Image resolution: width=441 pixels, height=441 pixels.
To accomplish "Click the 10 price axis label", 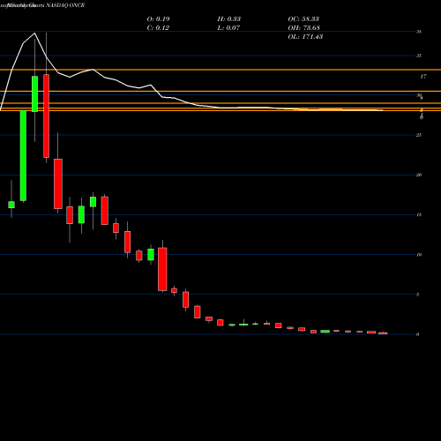I will click(419, 255).
